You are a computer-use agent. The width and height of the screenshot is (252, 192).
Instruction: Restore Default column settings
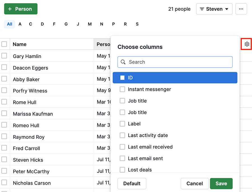[x=132, y=184]
